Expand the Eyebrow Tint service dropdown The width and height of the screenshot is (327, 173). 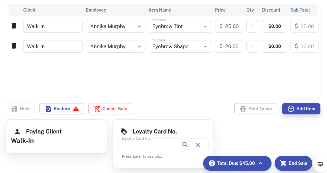click(205, 26)
